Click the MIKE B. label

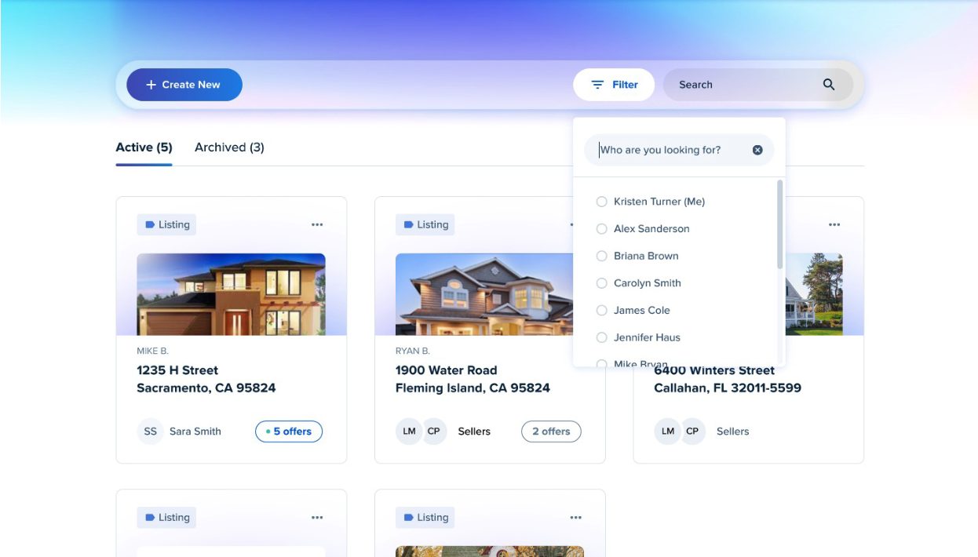tap(152, 351)
